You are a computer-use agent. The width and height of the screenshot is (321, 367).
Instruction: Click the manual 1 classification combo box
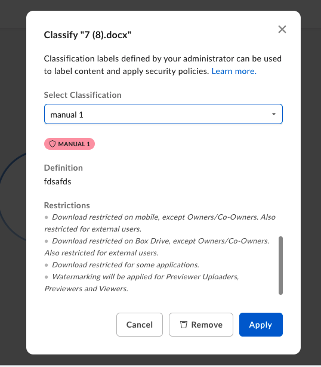click(163, 114)
